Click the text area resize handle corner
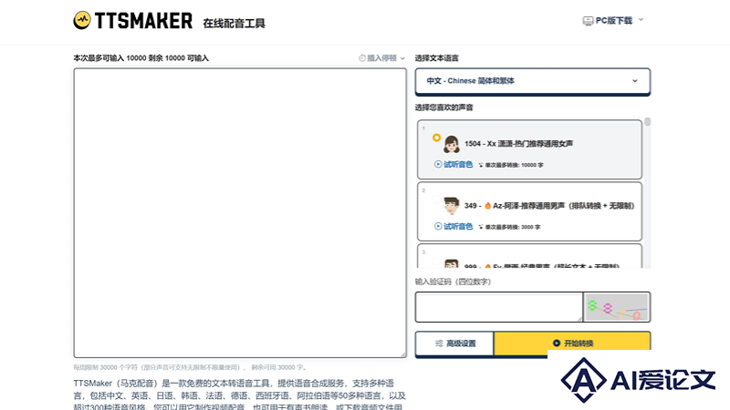 403,354
